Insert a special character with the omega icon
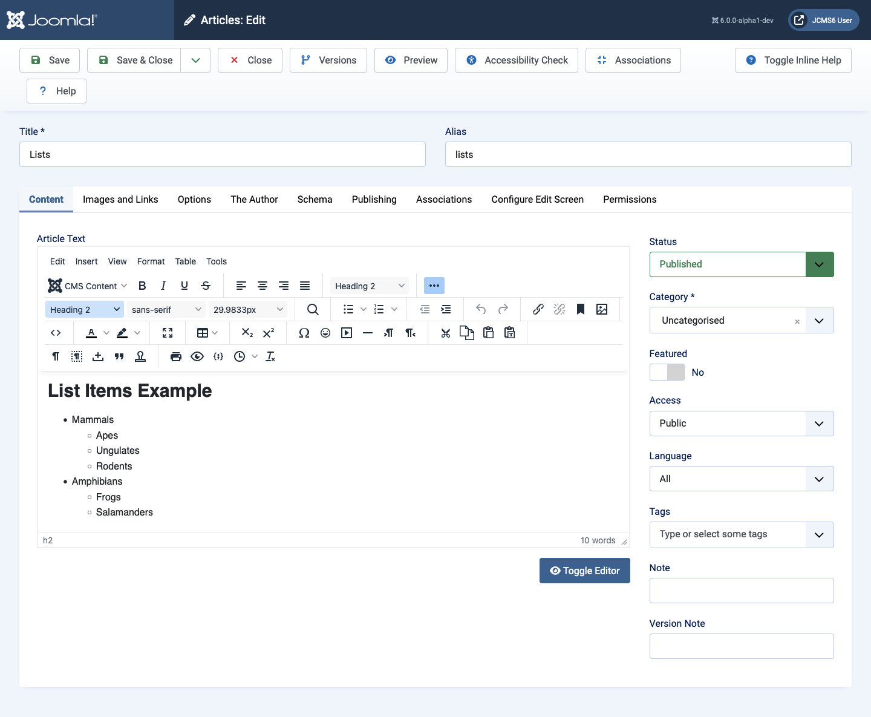Viewport: 871px width, 717px height. click(304, 333)
